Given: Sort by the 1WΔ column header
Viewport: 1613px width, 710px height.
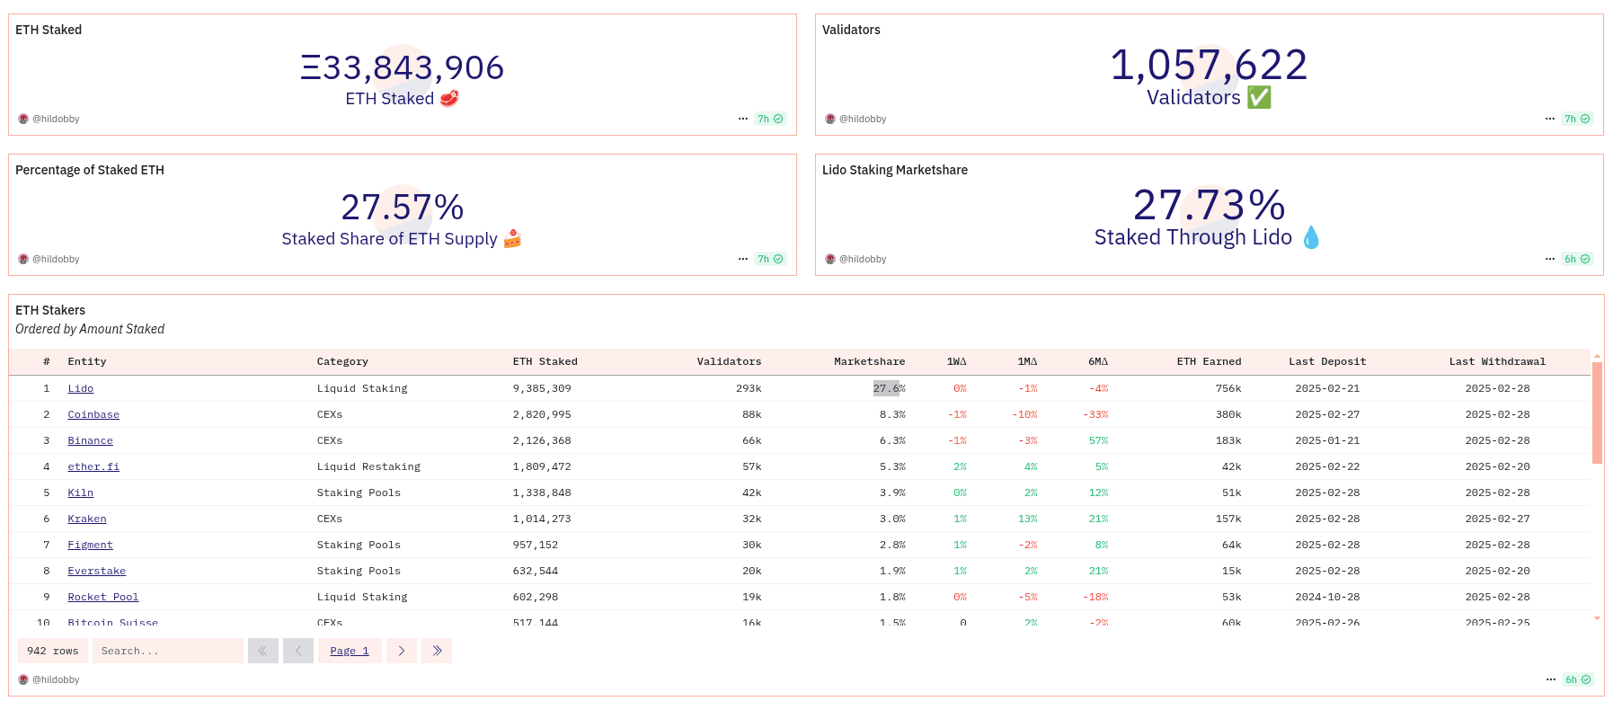Looking at the screenshot, I should pos(956,361).
